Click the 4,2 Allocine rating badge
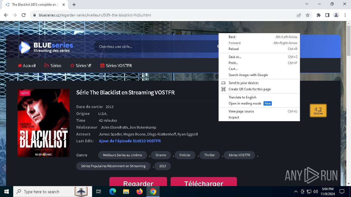351x197 pixels. point(318,111)
